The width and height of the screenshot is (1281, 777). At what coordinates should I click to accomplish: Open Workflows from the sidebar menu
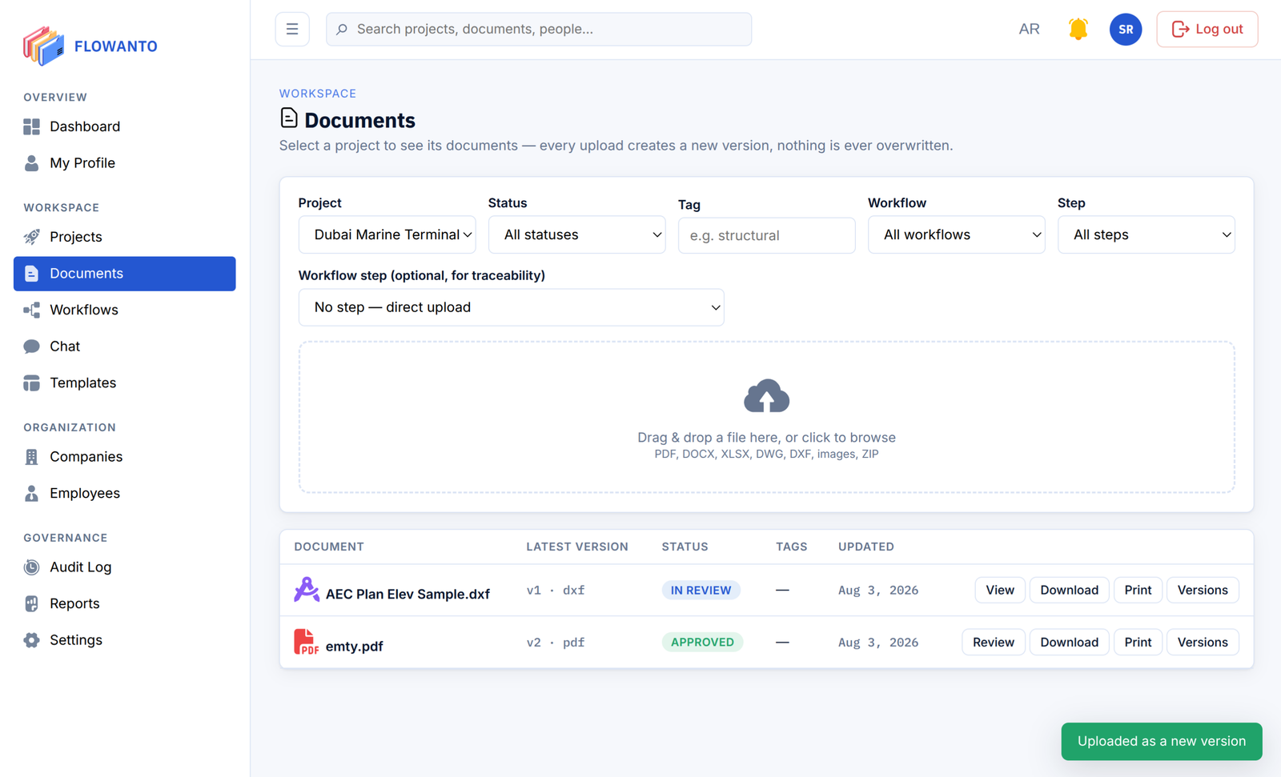125,310
